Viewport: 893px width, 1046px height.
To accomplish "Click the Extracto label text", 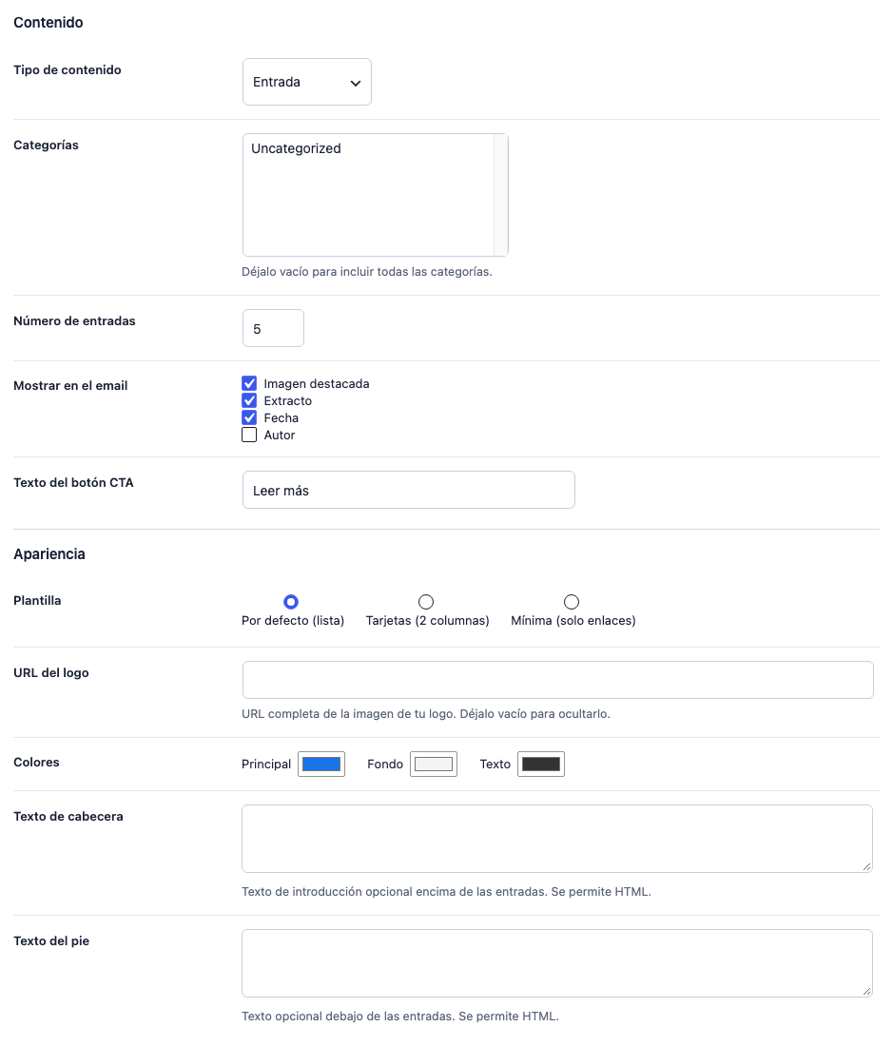I will [x=288, y=401].
